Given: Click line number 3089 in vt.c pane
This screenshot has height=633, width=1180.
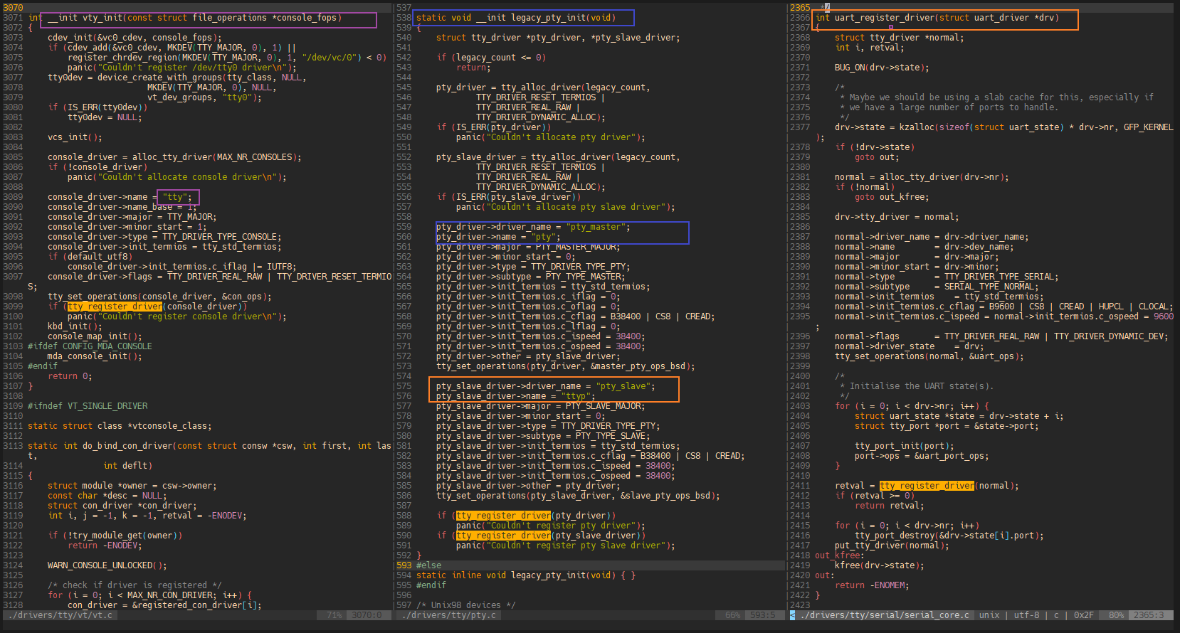Looking at the screenshot, I should (x=13, y=197).
